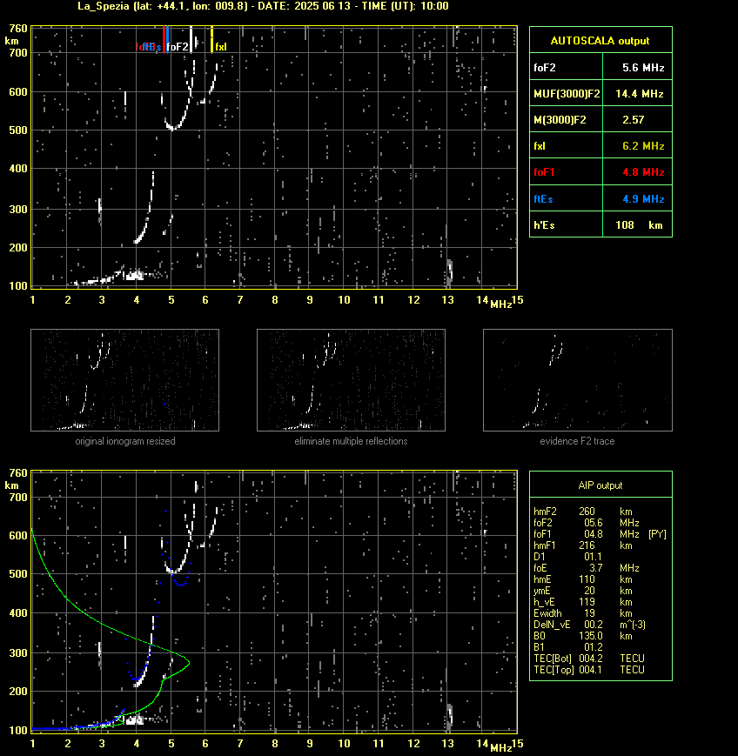Screen dimensions: 738x756
Task: Click the blue ftEs label in AUTOSCALA table
Action: tap(543, 198)
